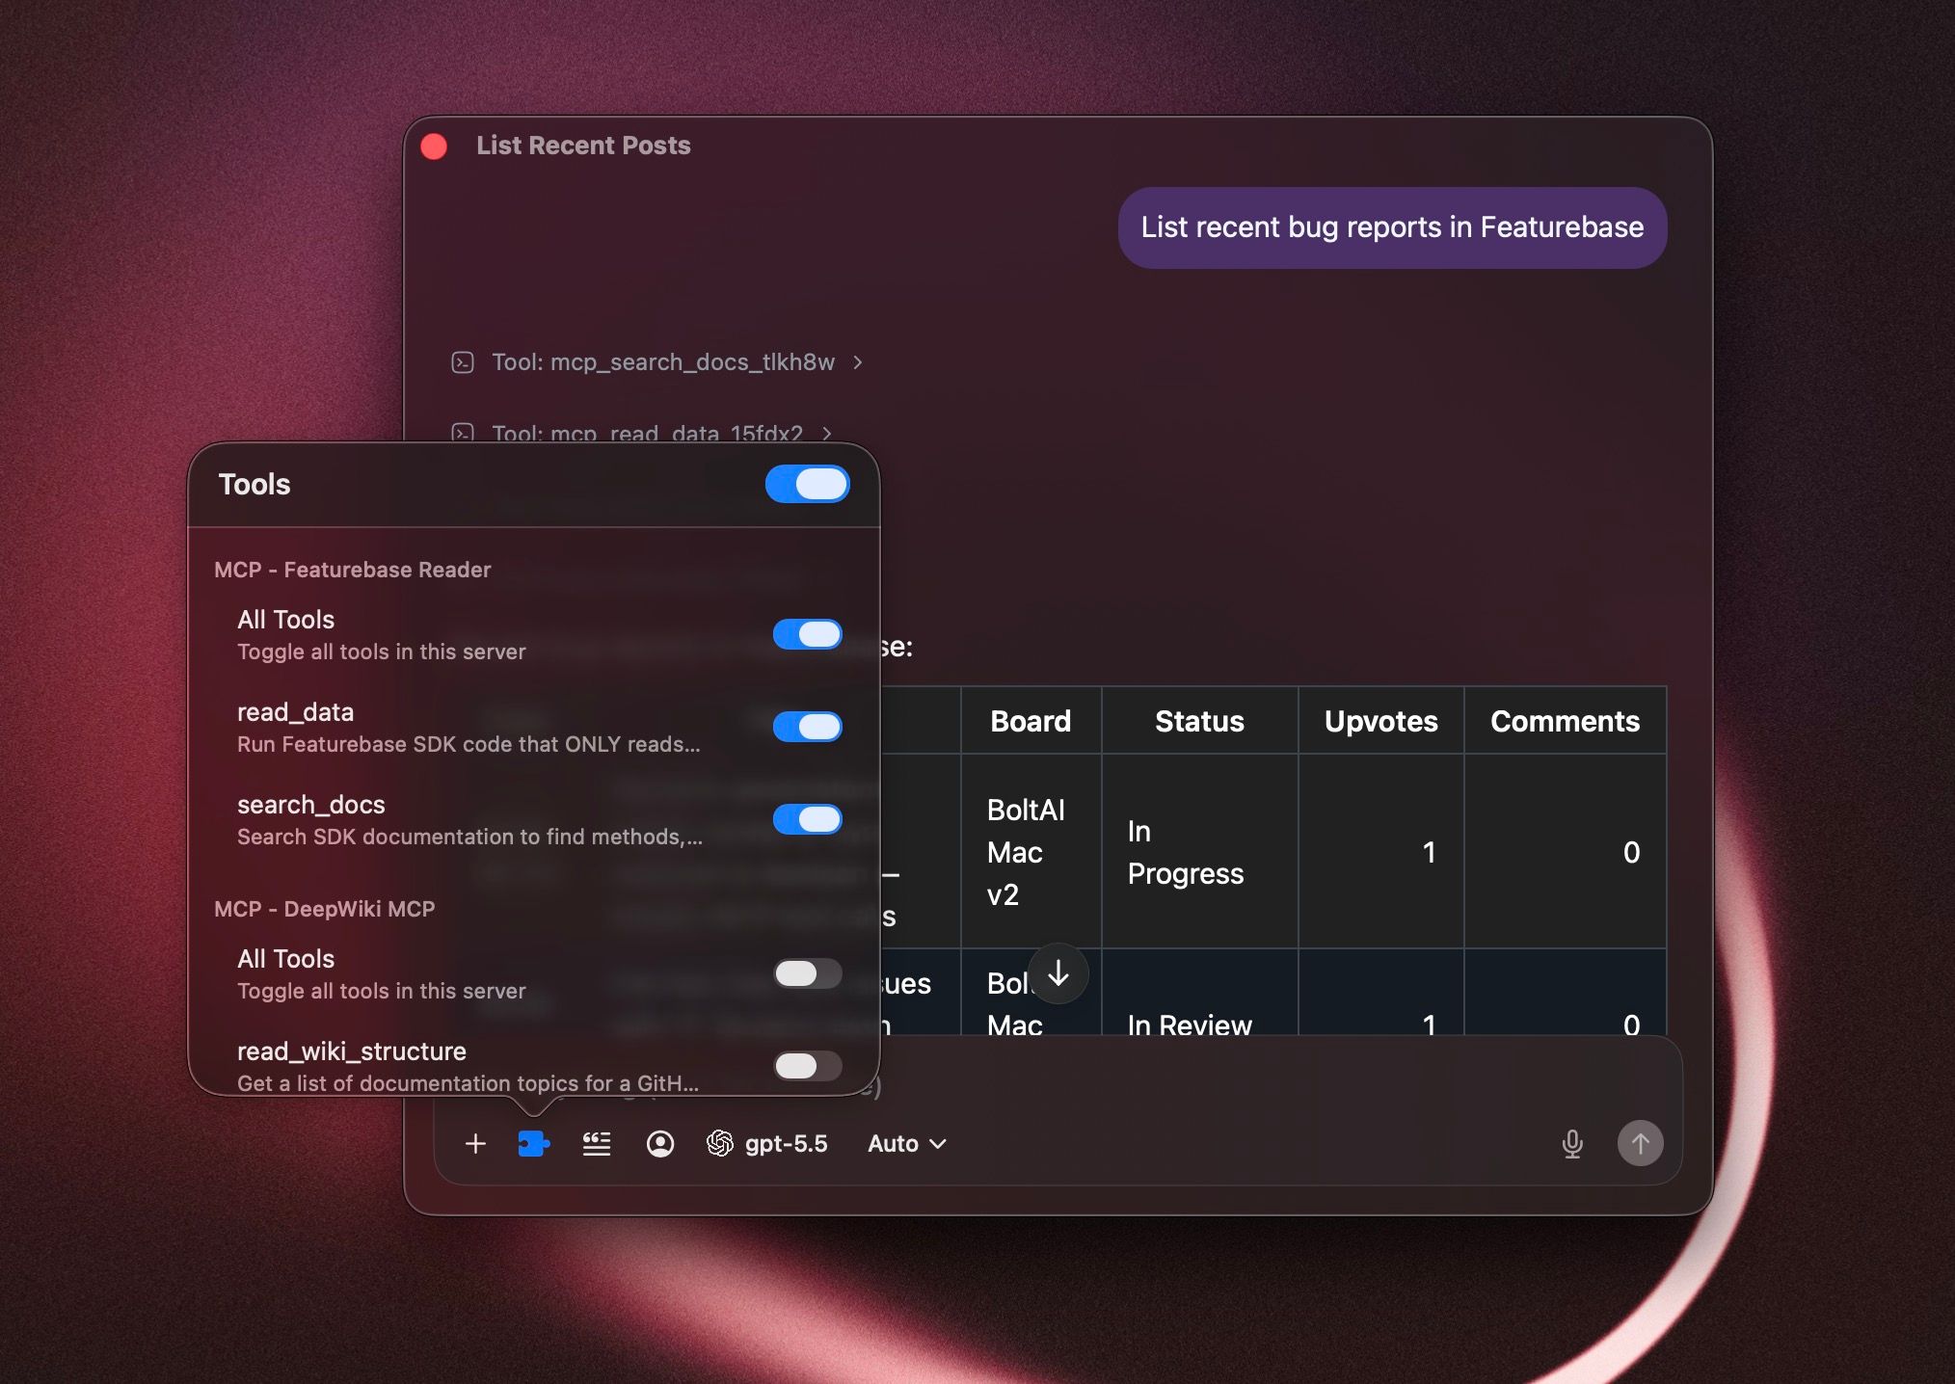
Task: Expand the mcp_search_docs_tlkh8w tool call
Action: [x=657, y=362]
